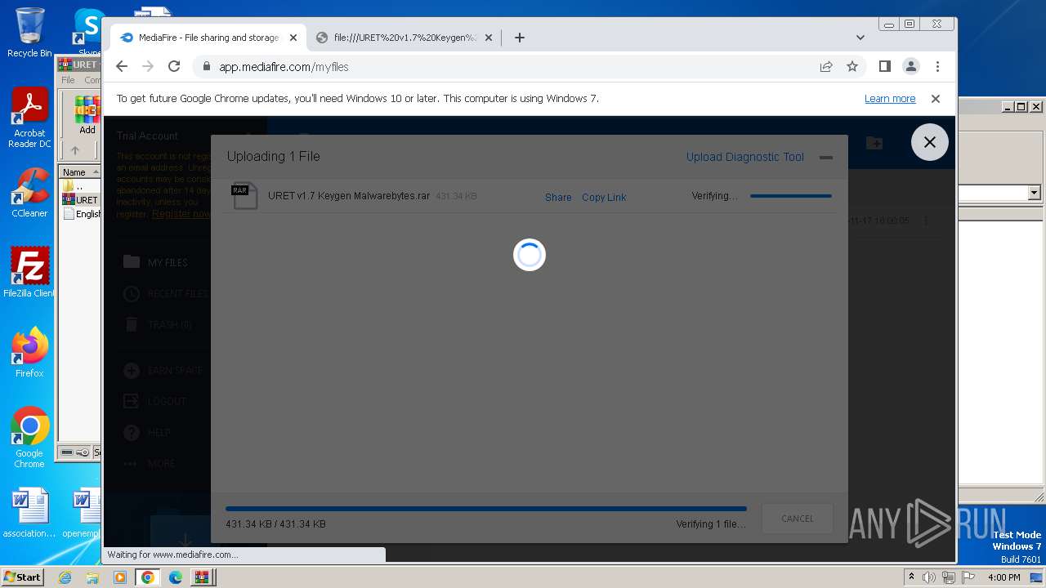Open Acrobat Reader DC desktop icon
The image size is (1046, 588).
29,118
